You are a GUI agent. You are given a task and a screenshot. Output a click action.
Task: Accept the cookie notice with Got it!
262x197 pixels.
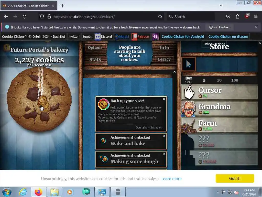pos(235,179)
